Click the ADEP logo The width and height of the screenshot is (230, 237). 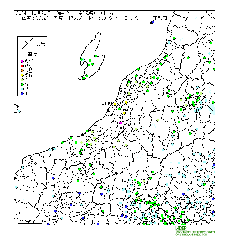181,228
